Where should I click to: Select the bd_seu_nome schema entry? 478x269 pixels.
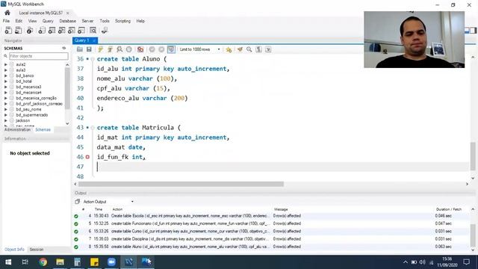(x=28, y=109)
